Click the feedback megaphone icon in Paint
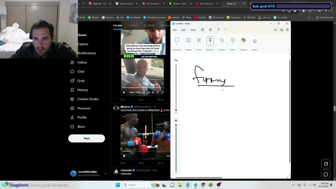This screenshot has width=336, height=189. click(x=276, y=30)
